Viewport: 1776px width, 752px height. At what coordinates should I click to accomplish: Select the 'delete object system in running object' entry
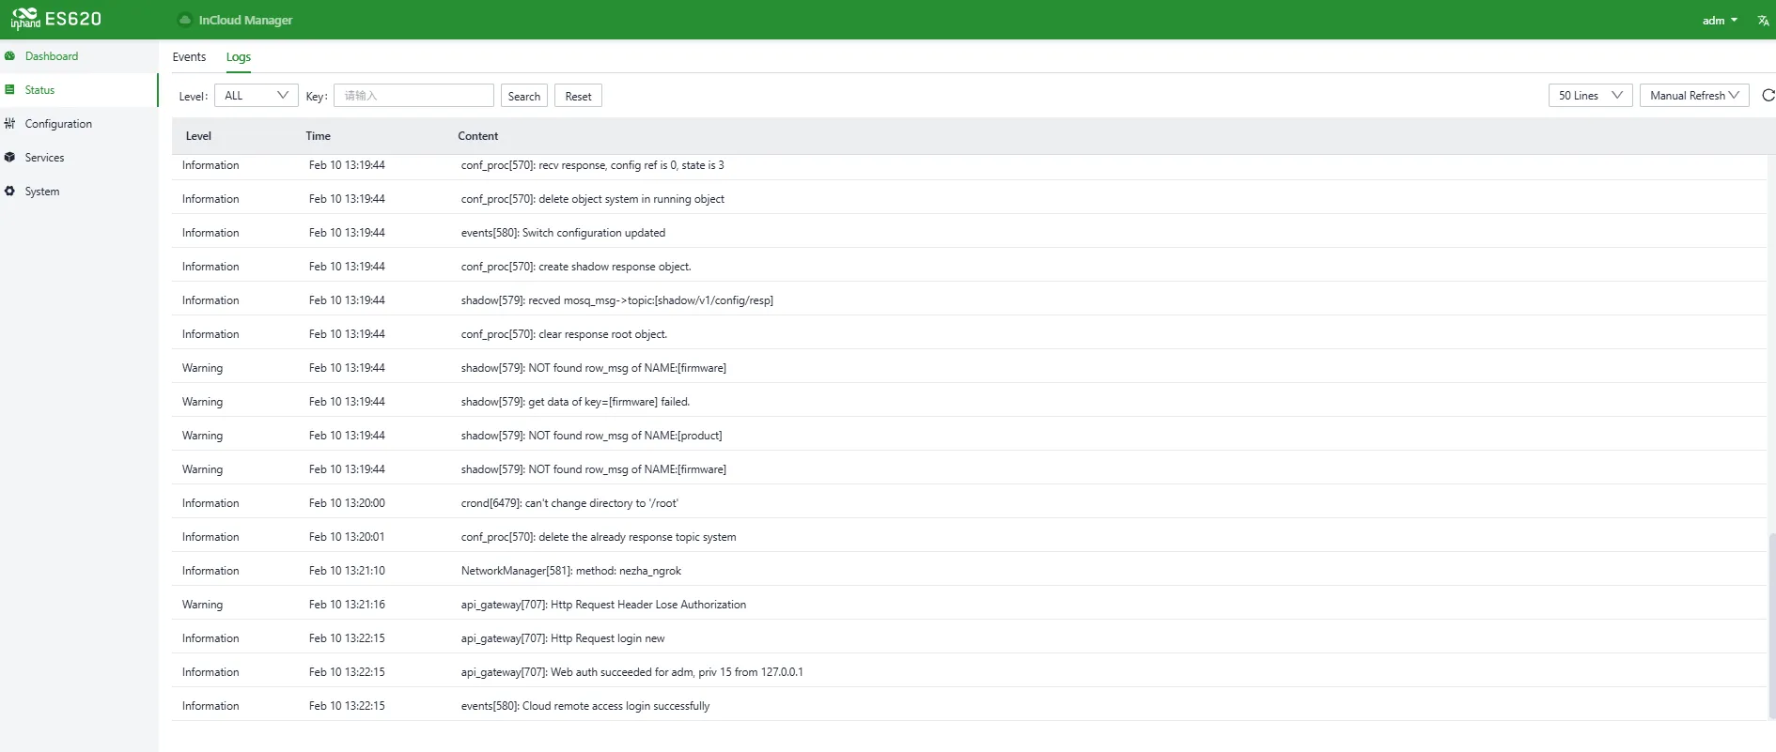point(969,199)
